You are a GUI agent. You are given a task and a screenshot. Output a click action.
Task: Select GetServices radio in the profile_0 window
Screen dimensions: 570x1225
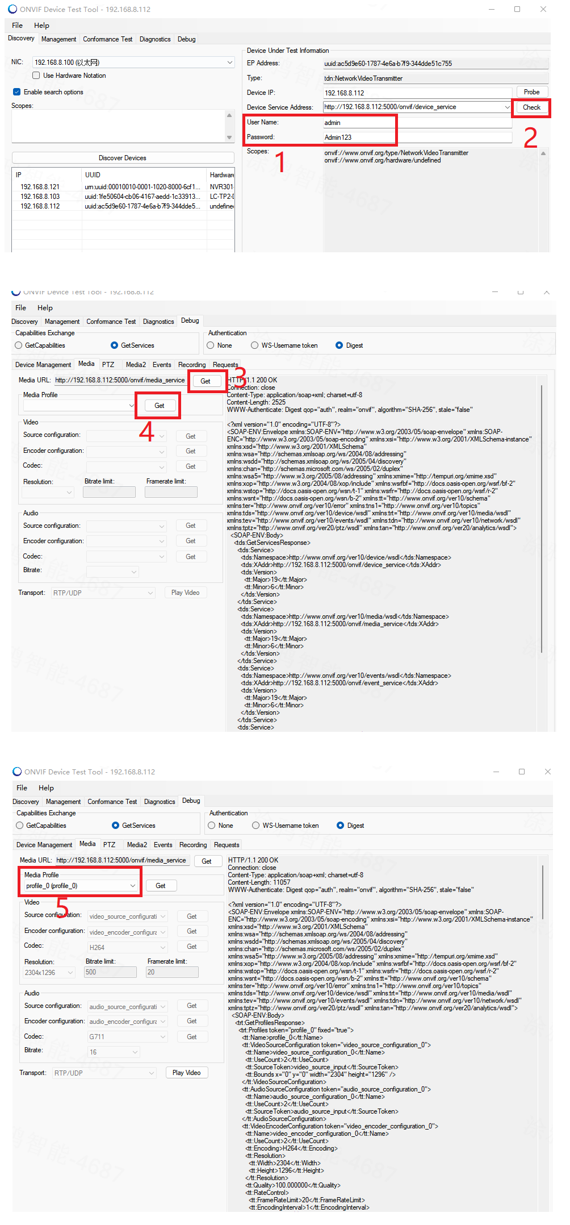pos(116,826)
